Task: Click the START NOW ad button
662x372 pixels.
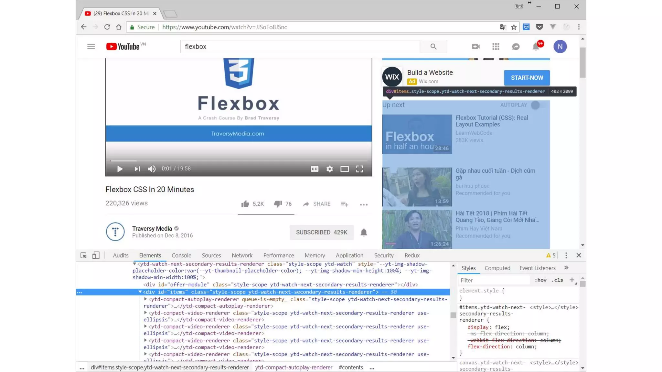Action: click(x=527, y=78)
